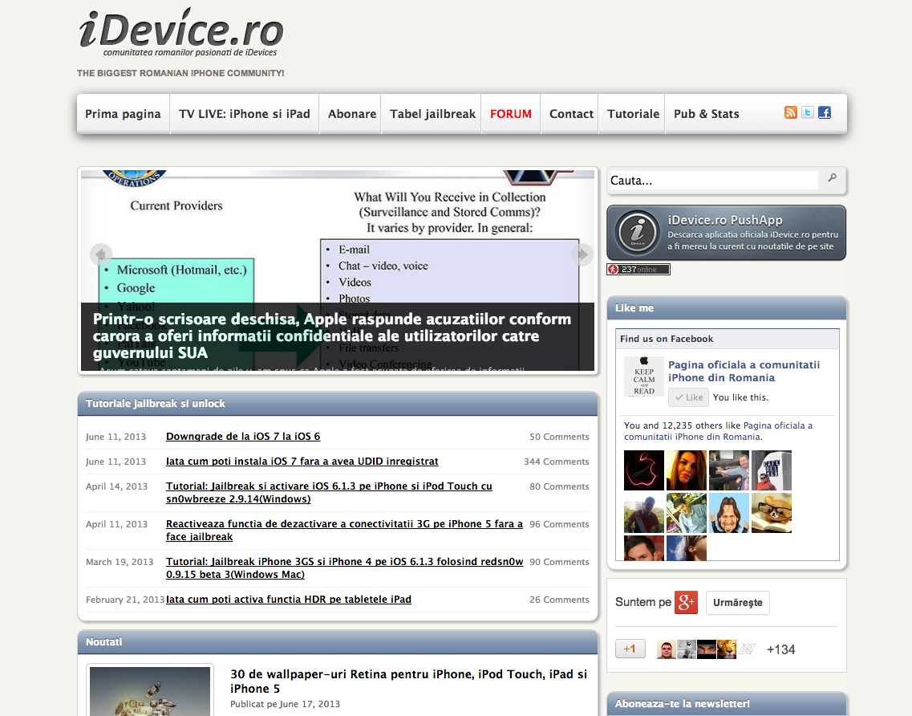Click the wallpaper article thumbnail image
912x716 pixels.
click(150, 692)
